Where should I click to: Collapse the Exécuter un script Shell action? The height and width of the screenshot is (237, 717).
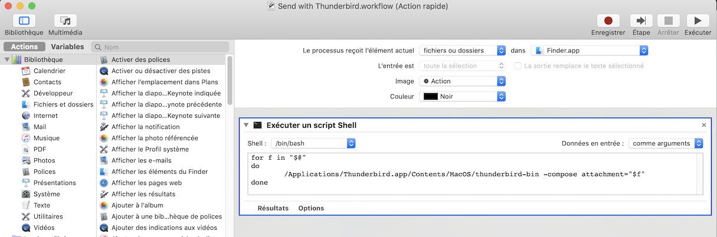[246, 126]
